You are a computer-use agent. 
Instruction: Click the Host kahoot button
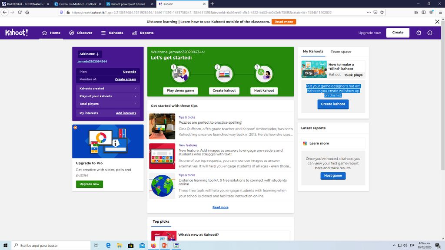click(x=264, y=91)
